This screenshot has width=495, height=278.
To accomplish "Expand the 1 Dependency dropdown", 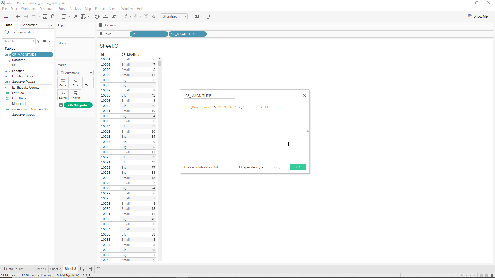I will pyautogui.click(x=251, y=167).
